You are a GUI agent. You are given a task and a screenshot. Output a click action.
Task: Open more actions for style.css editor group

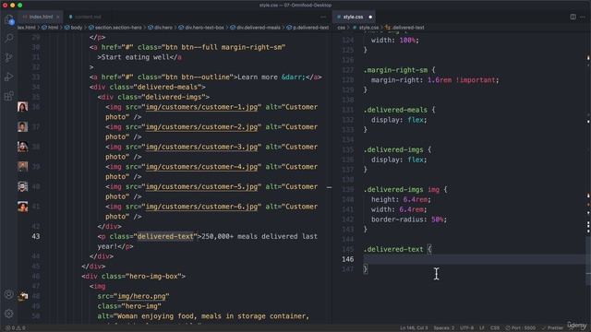[583, 17]
